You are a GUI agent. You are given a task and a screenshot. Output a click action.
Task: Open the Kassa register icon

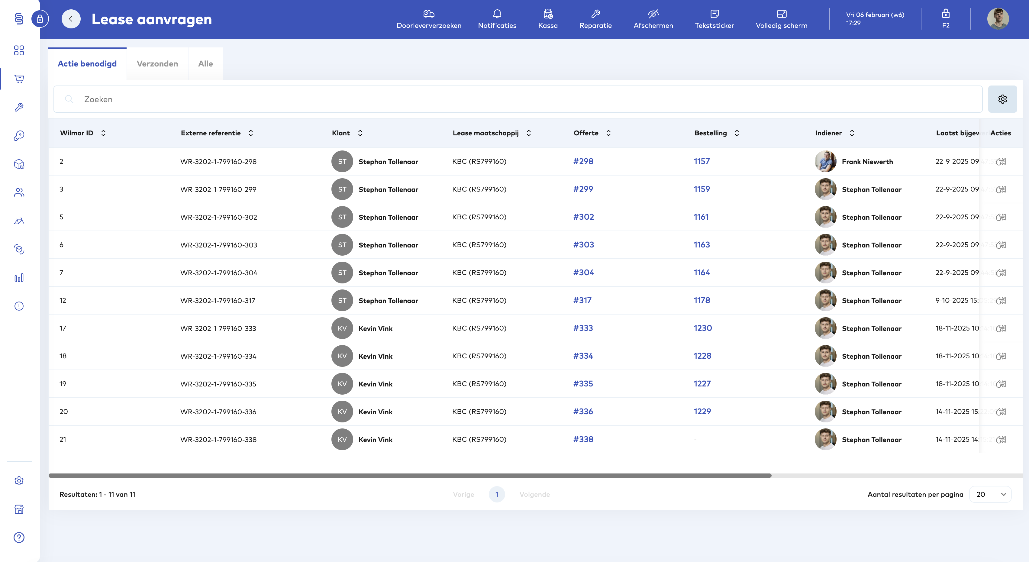[548, 15]
